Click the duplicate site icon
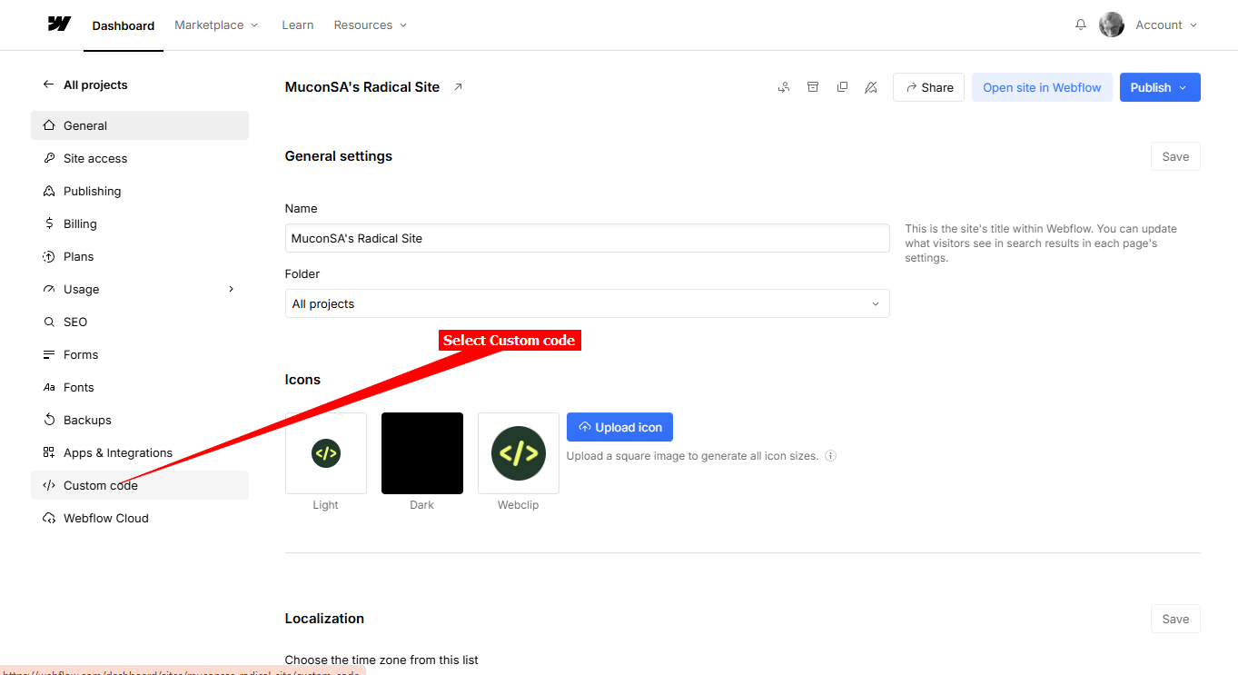1238x675 pixels. (x=842, y=87)
